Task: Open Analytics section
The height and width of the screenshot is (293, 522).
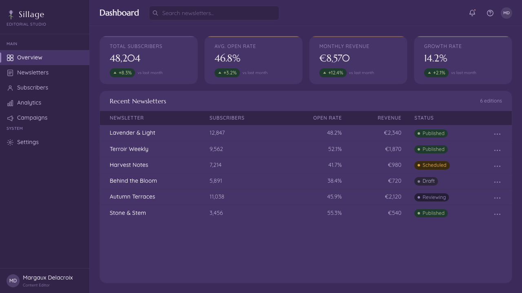Action: point(45,103)
